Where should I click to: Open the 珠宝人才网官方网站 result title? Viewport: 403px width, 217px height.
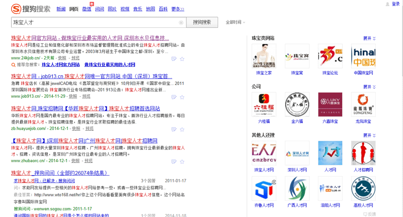click(x=90, y=38)
